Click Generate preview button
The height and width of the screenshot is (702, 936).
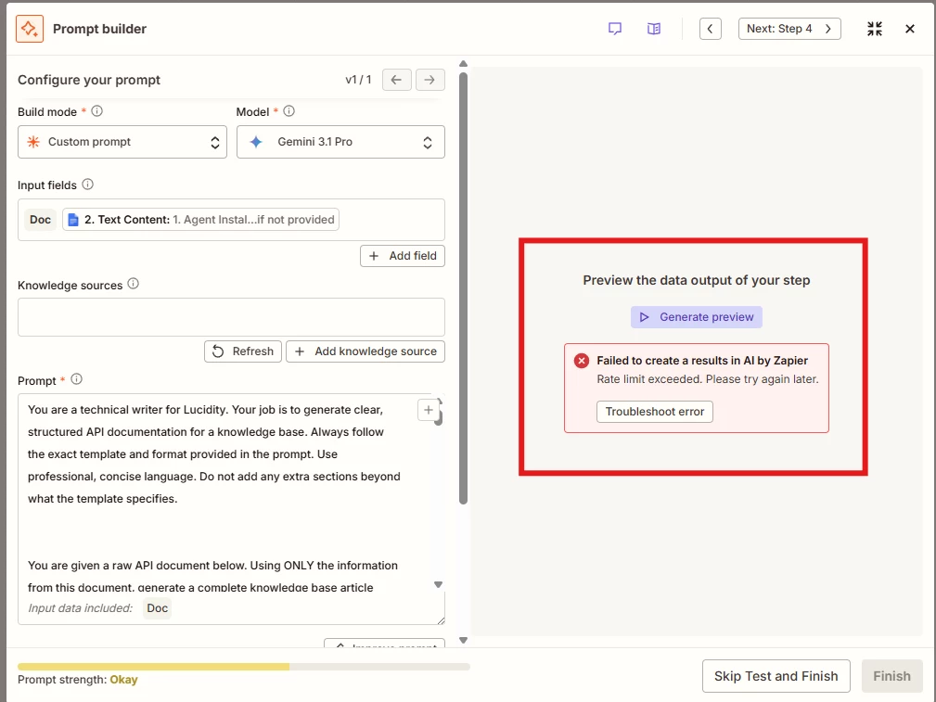(x=697, y=317)
